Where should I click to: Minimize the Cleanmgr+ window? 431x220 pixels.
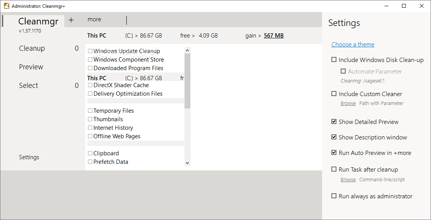[386, 6]
